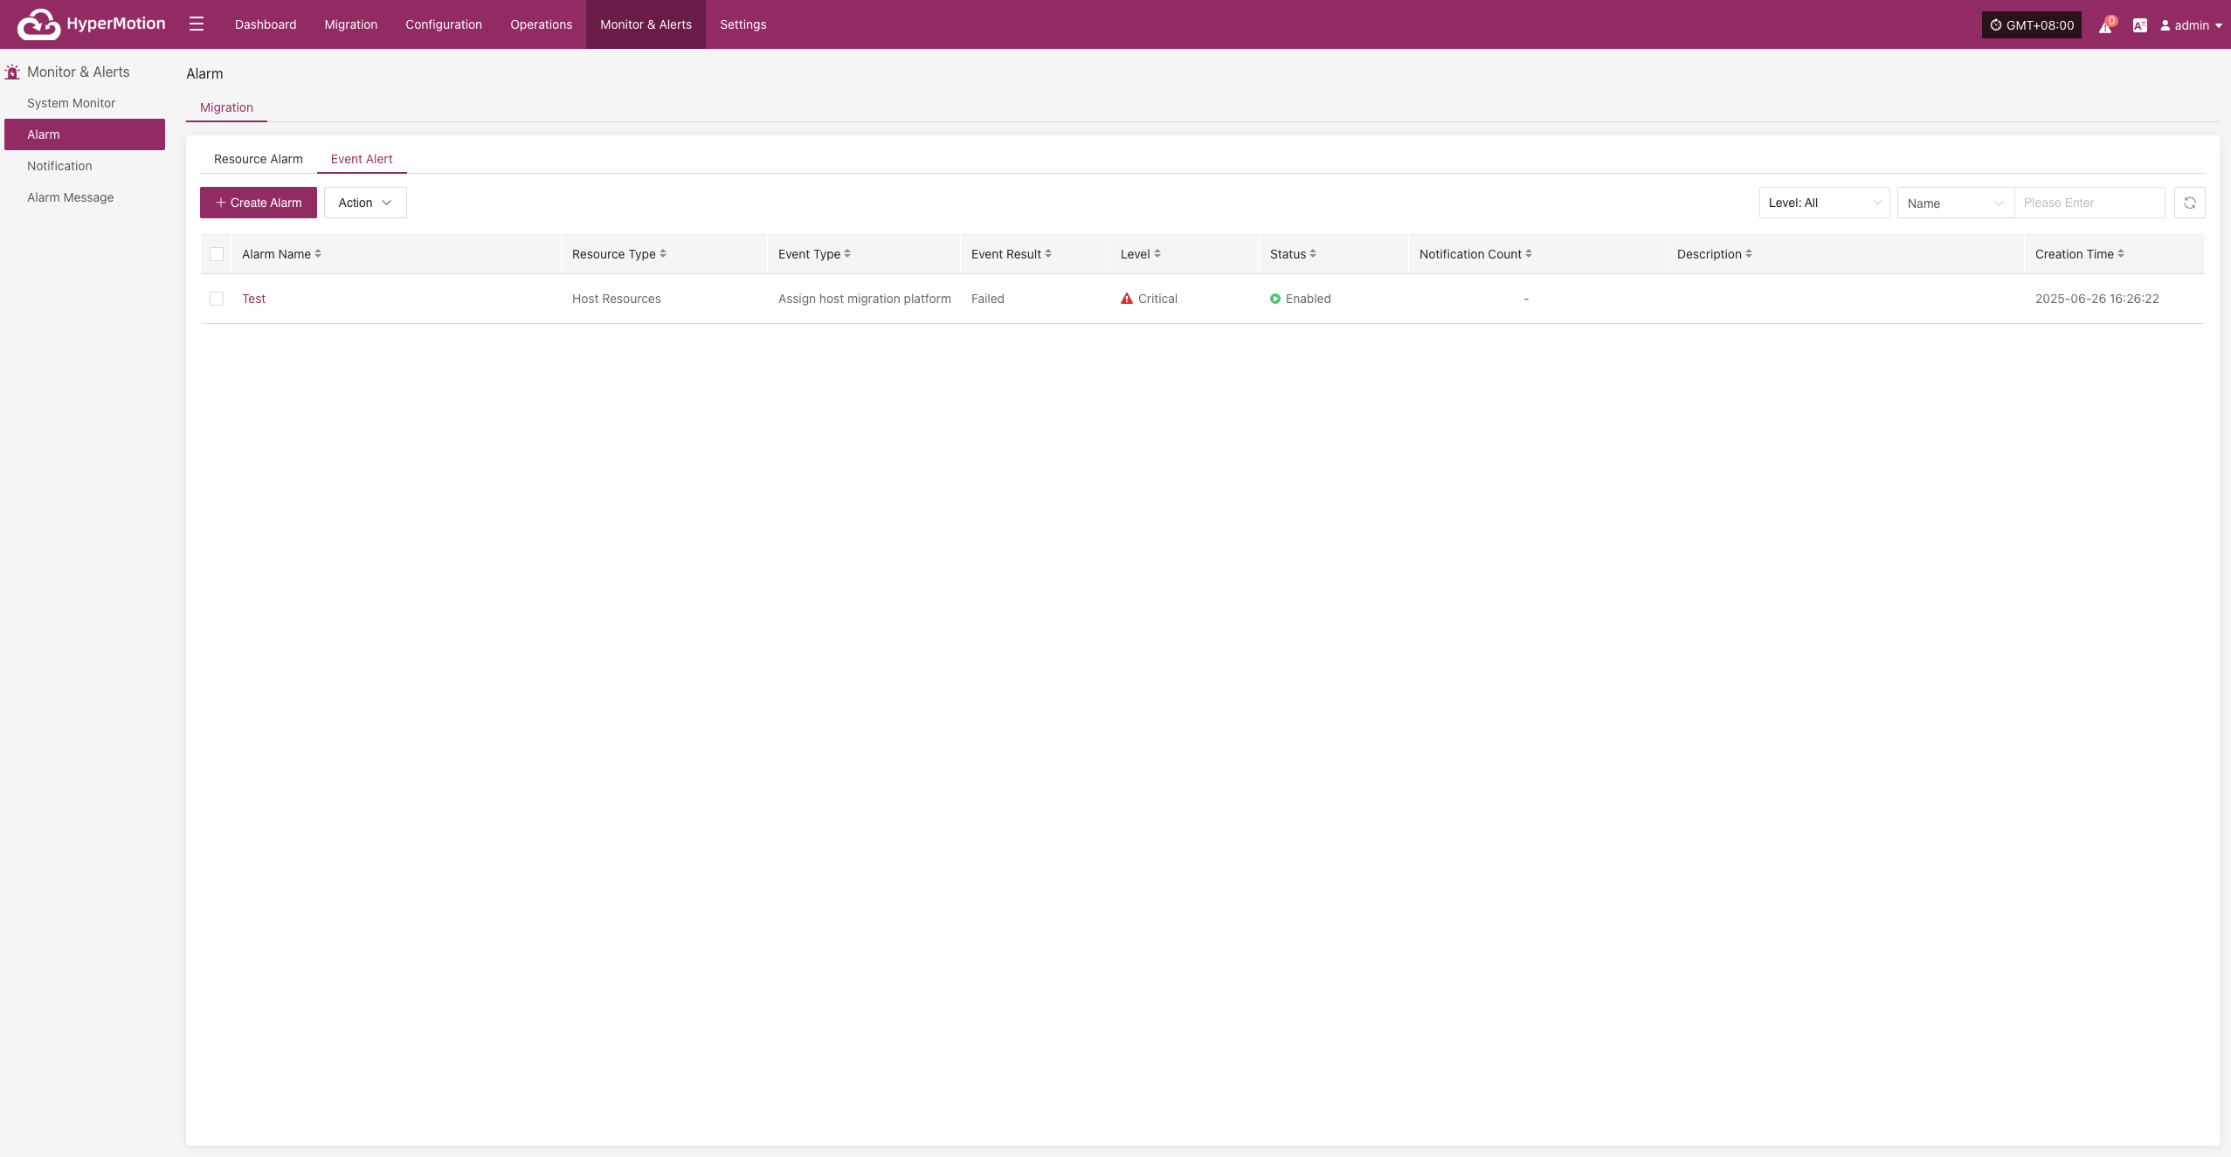
Task: Open Notification in the sidebar
Action: [85, 166]
